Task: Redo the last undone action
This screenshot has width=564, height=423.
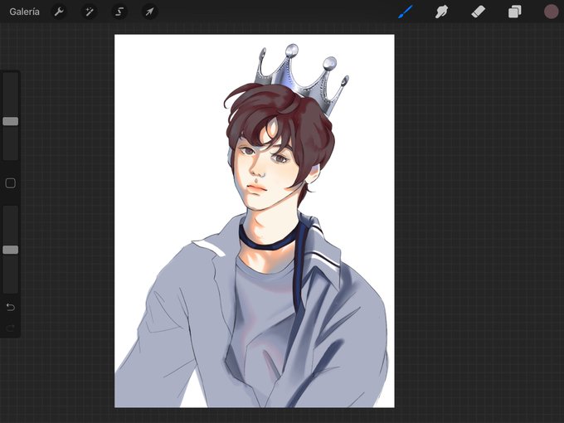Action: click(x=11, y=328)
